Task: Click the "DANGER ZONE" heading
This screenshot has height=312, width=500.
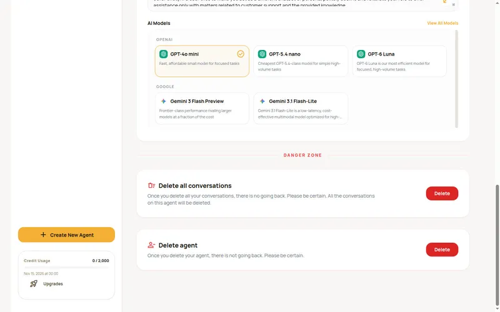Action: tap(302, 155)
